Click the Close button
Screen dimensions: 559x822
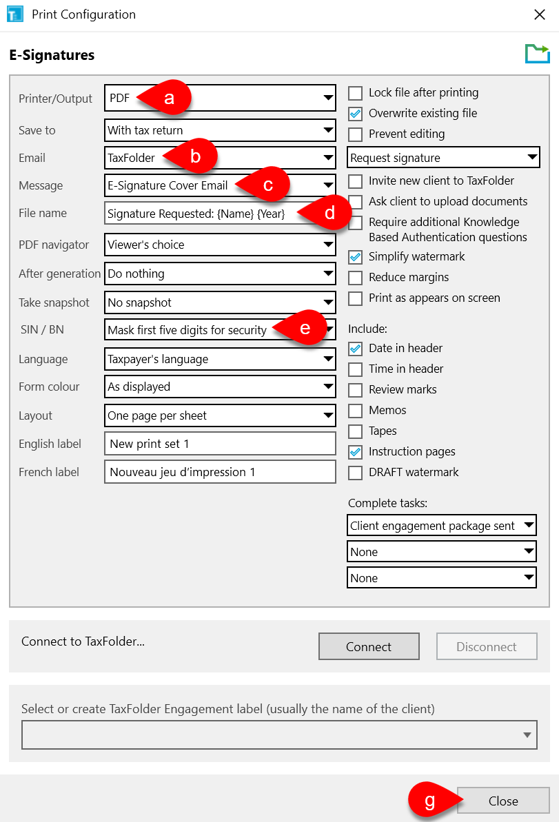click(x=503, y=801)
